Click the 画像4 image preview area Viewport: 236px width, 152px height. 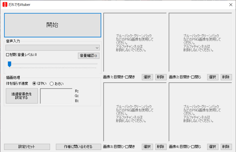click(200, 112)
